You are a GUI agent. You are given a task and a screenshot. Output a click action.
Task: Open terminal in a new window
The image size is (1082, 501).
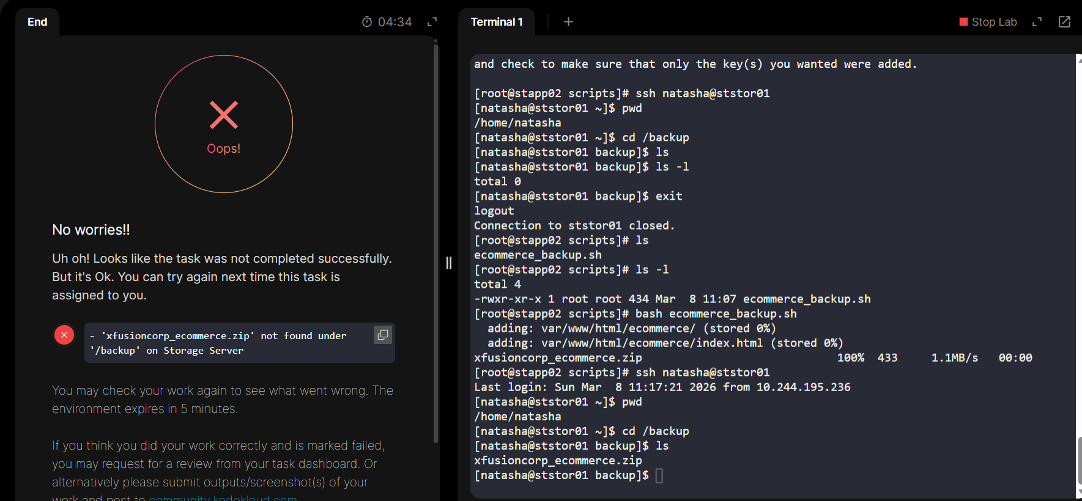point(1064,22)
